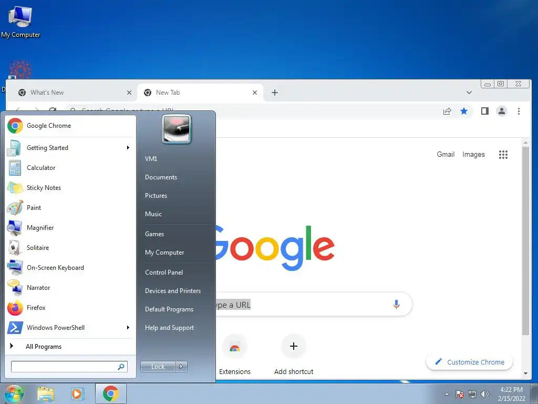Viewport: 538px width, 404px height.
Task: Click Start menu search box
Action: (x=69, y=367)
